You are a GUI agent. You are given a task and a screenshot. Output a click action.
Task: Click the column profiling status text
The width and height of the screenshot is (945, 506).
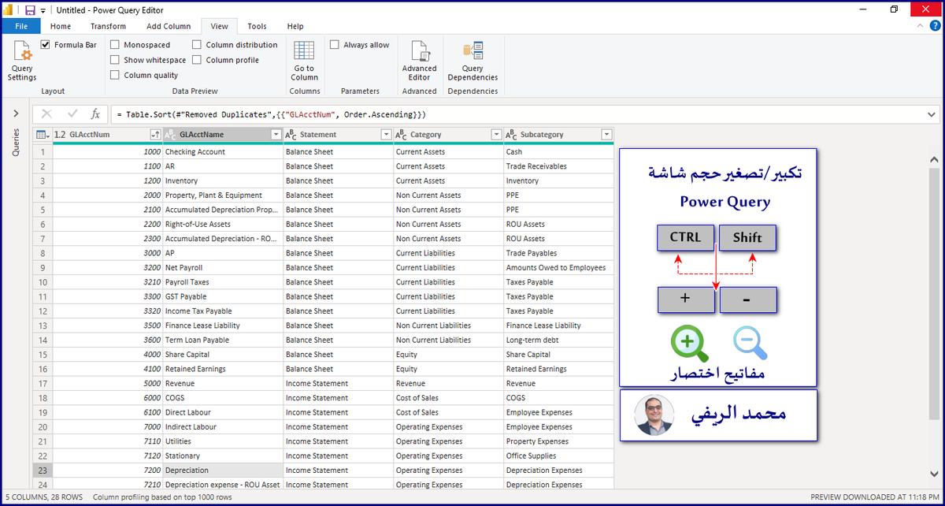click(162, 497)
